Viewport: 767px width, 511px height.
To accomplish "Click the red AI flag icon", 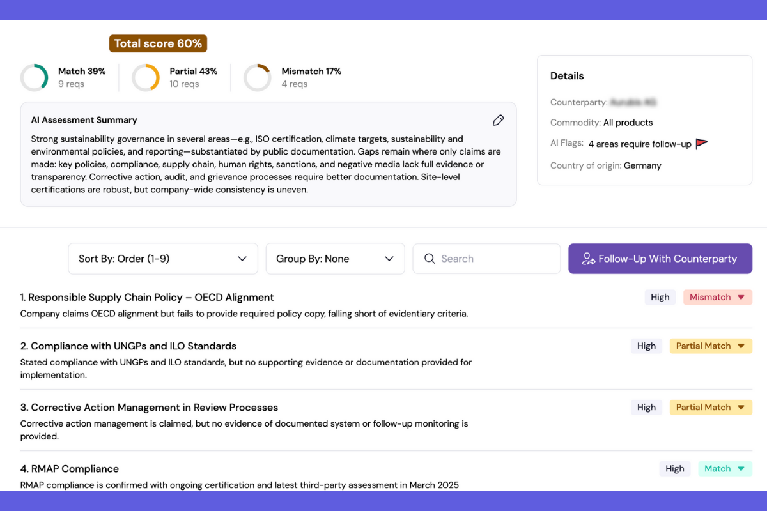I will tap(701, 144).
